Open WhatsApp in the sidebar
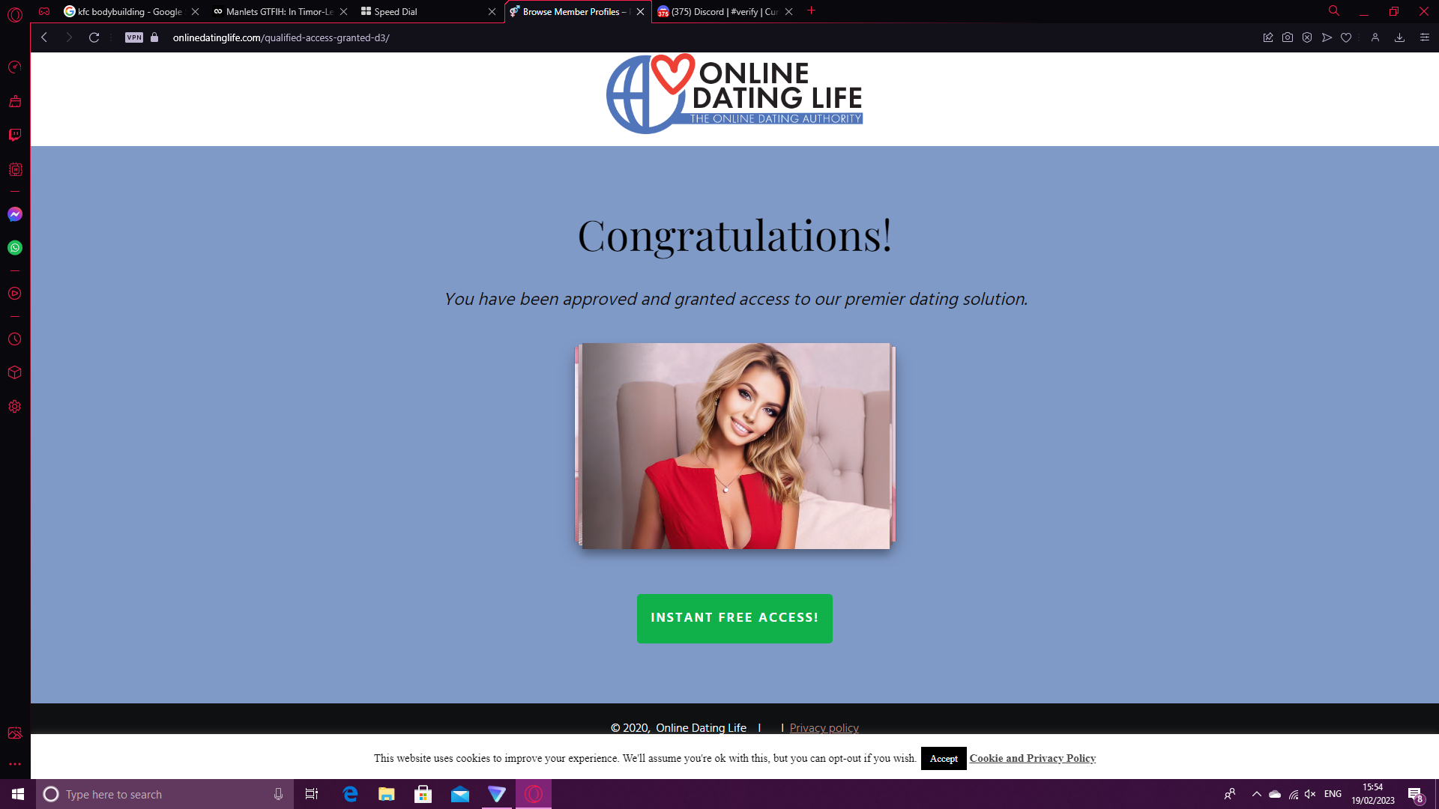Screen dimensions: 1439x809 coord(15,248)
